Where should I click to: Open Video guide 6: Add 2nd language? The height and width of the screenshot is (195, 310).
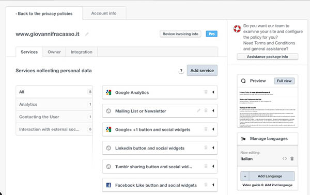(x=267, y=185)
